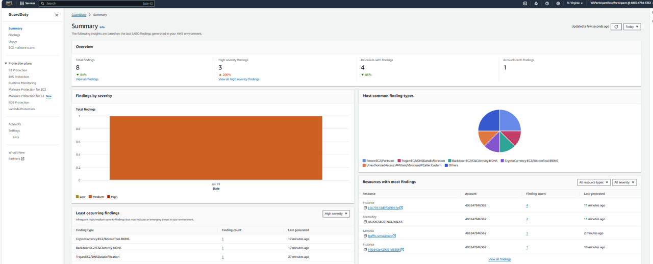Refresh the summary with the refresh icon
653x264 pixels.
pos(616,27)
